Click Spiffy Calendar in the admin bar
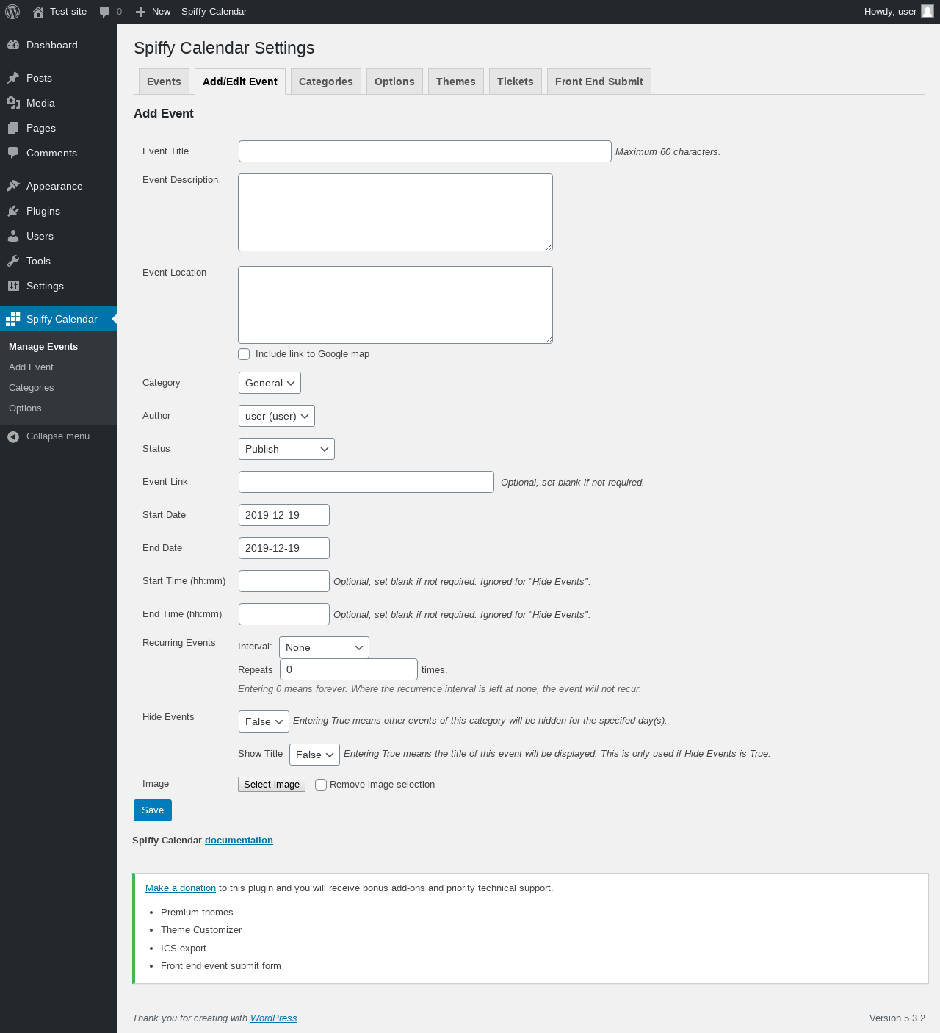Screen dimensions: 940x1033 click(214, 12)
